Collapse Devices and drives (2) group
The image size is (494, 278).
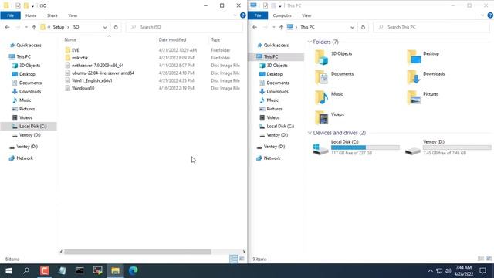click(310, 133)
